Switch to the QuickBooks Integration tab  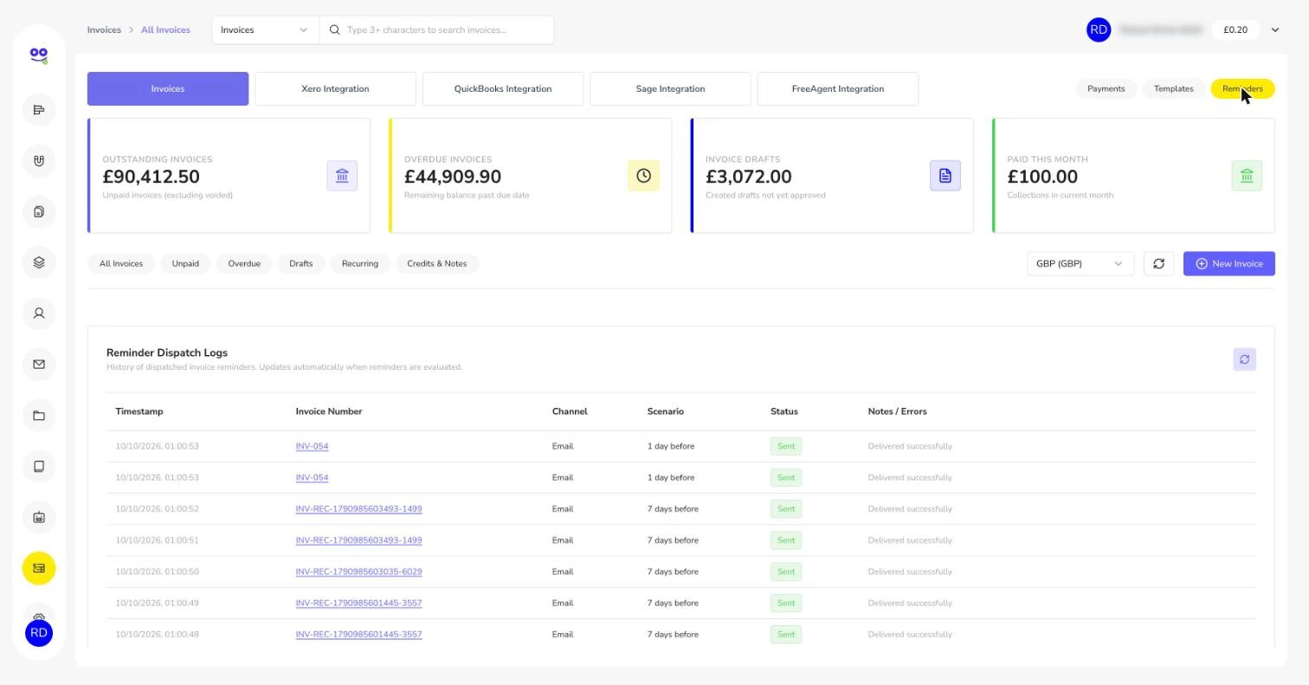pyautogui.click(x=503, y=88)
